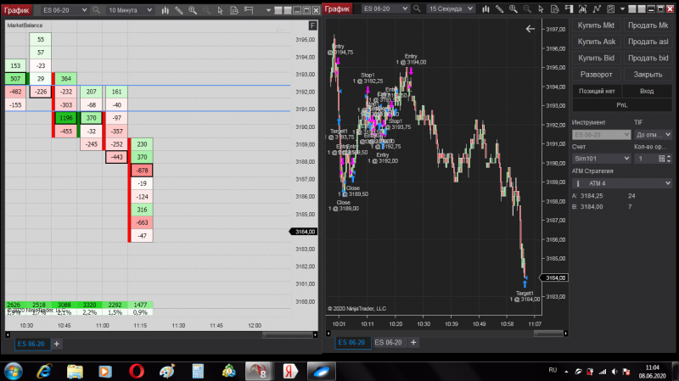Open Opera browser from taskbar

137,372
